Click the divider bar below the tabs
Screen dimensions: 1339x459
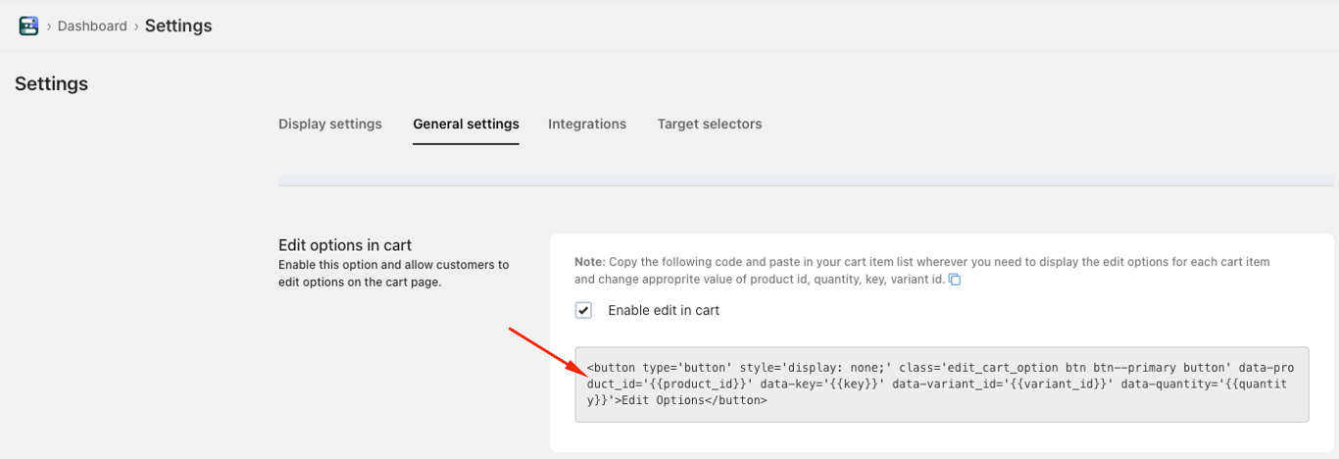(x=806, y=180)
